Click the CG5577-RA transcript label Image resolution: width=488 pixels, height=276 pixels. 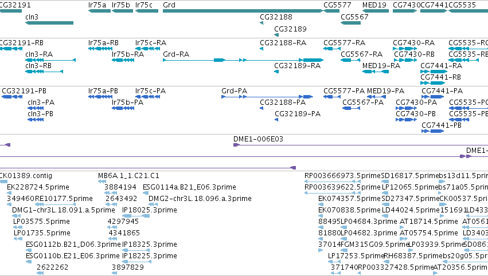pyautogui.click(x=344, y=42)
